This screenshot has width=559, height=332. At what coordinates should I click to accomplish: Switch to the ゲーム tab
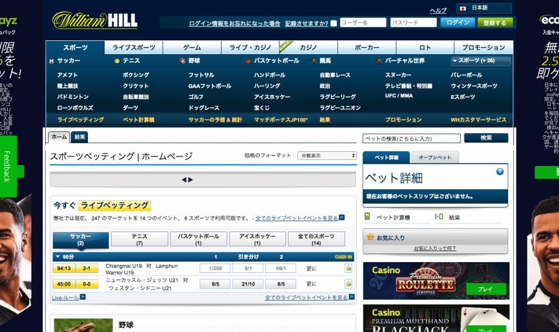(192, 48)
